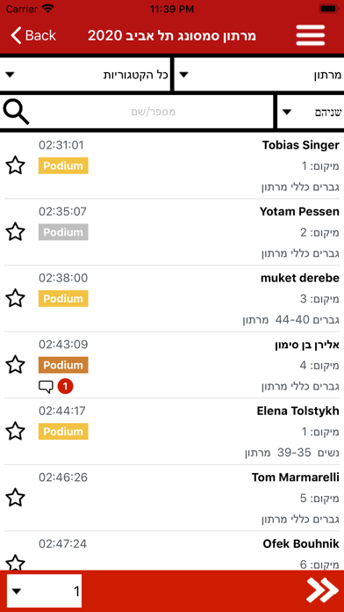The image size is (344, 612).
Task: Tap the Back chevron arrow
Action: pyautogui.click(x=17, y=35)
